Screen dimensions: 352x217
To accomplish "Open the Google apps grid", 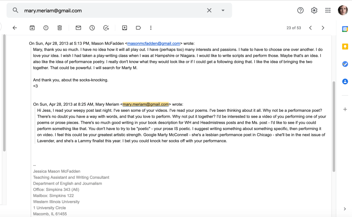I will 328,10.
